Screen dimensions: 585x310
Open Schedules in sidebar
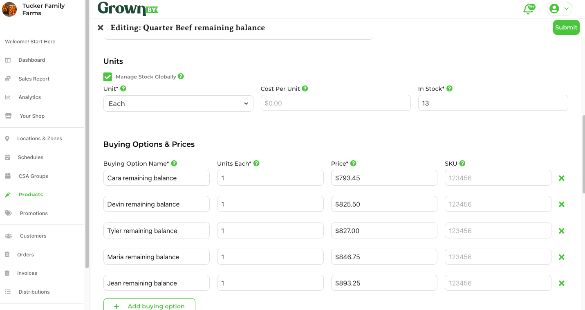pos(30,157)
